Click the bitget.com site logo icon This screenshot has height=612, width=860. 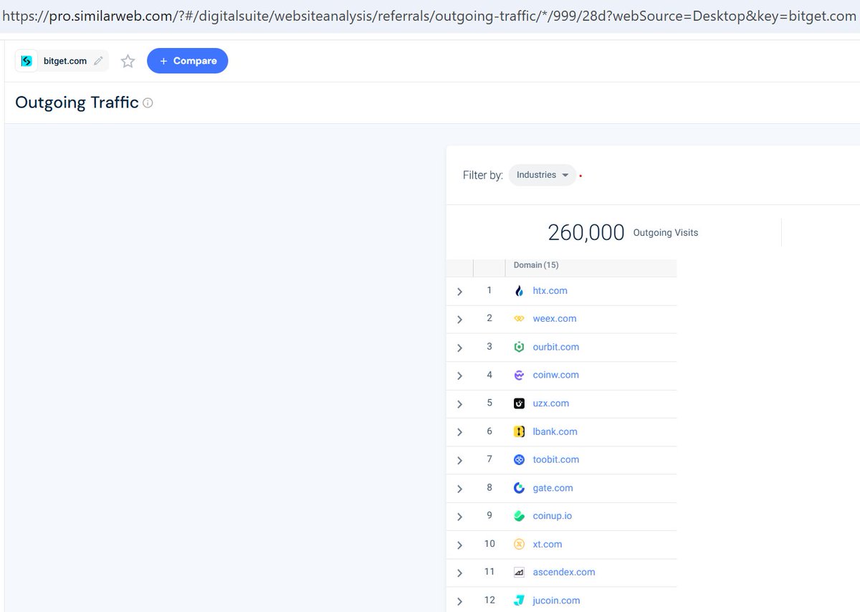tap(28, 61)
